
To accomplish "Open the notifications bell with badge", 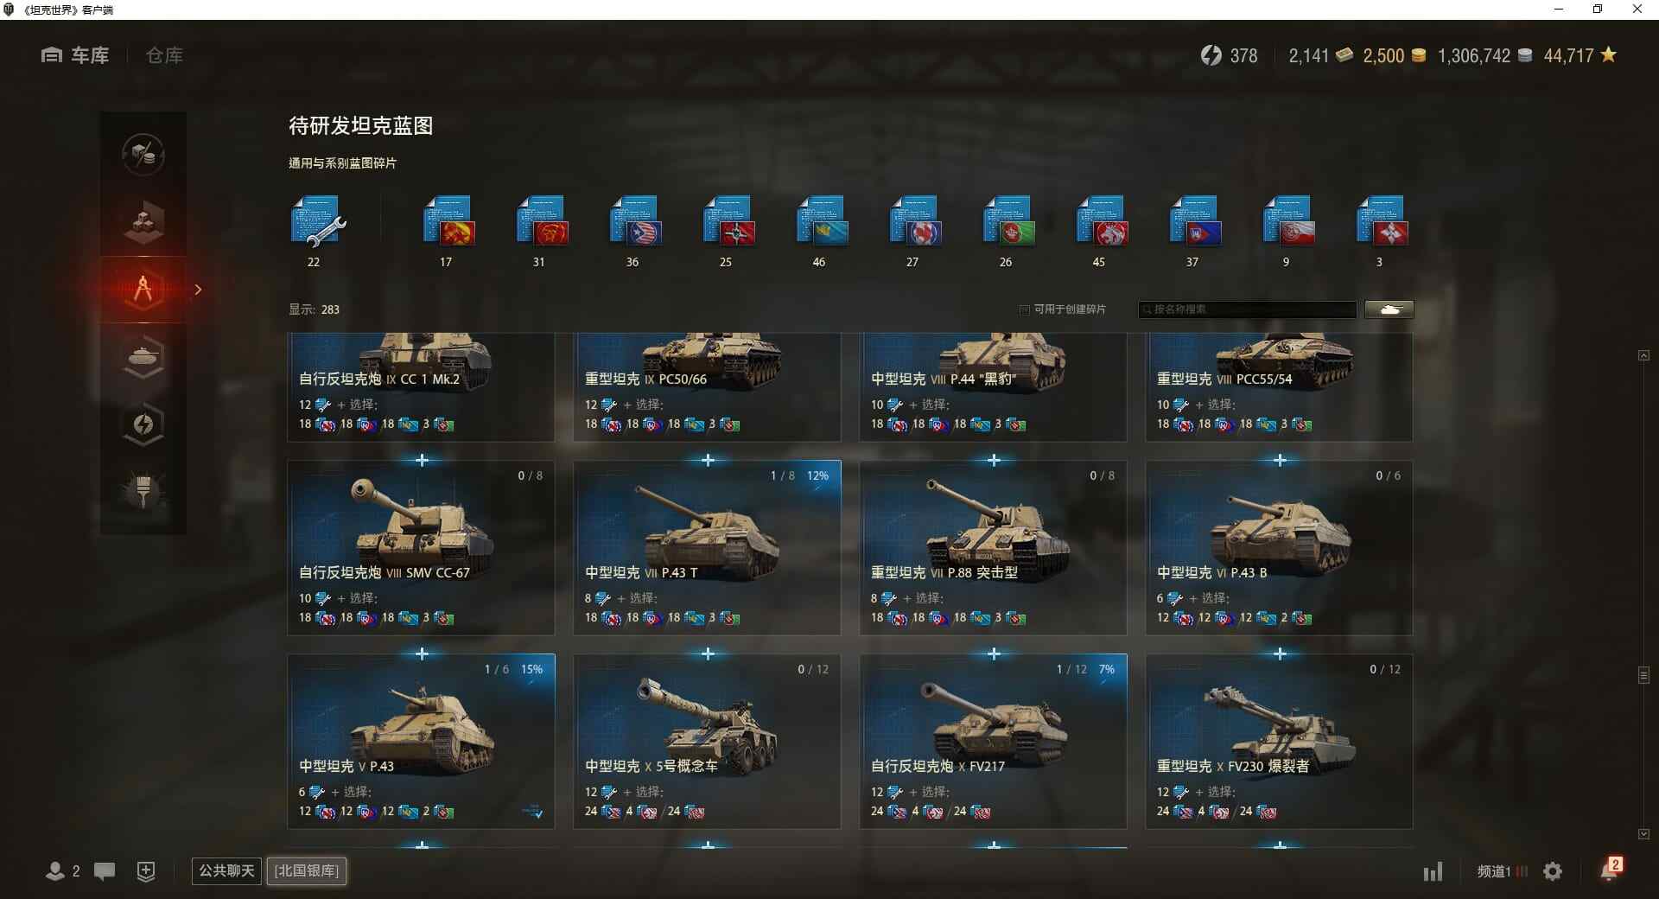I will [x=1611, y=870].
